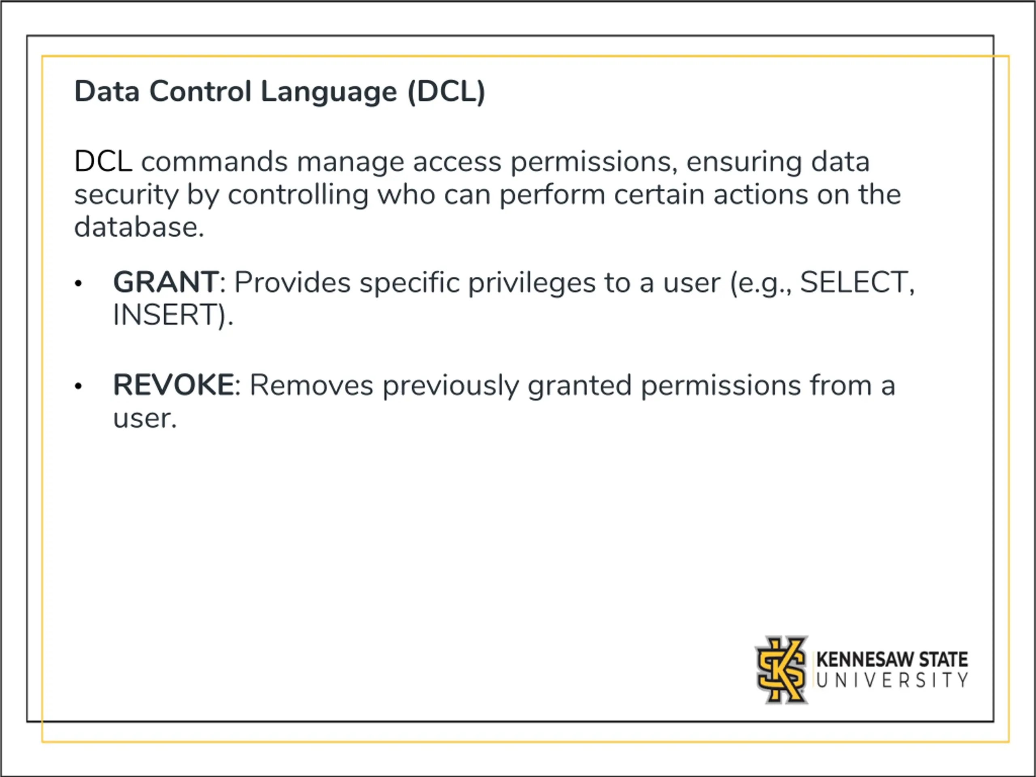Image resolution: width=1036 pixels, height=777 pixels.
Task: Click the word Provides after GRANT
Action: point(292,282)
